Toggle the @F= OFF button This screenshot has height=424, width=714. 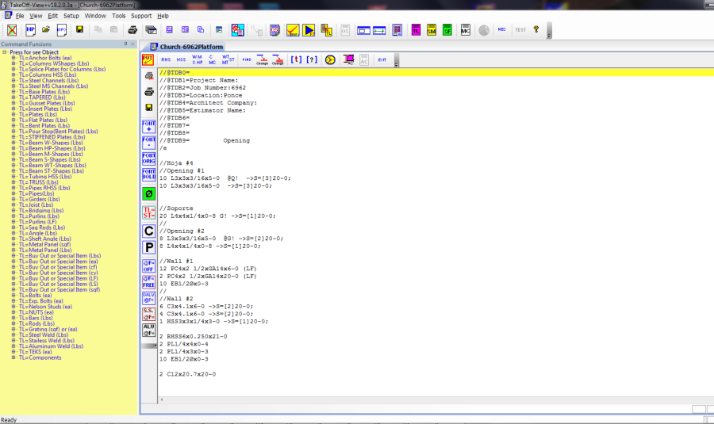(x=148, y=266)
